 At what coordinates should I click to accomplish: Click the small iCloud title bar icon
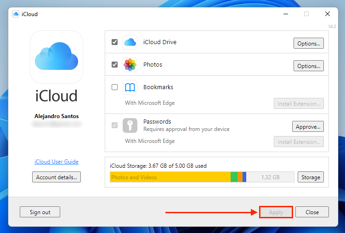tap(16, 14)
